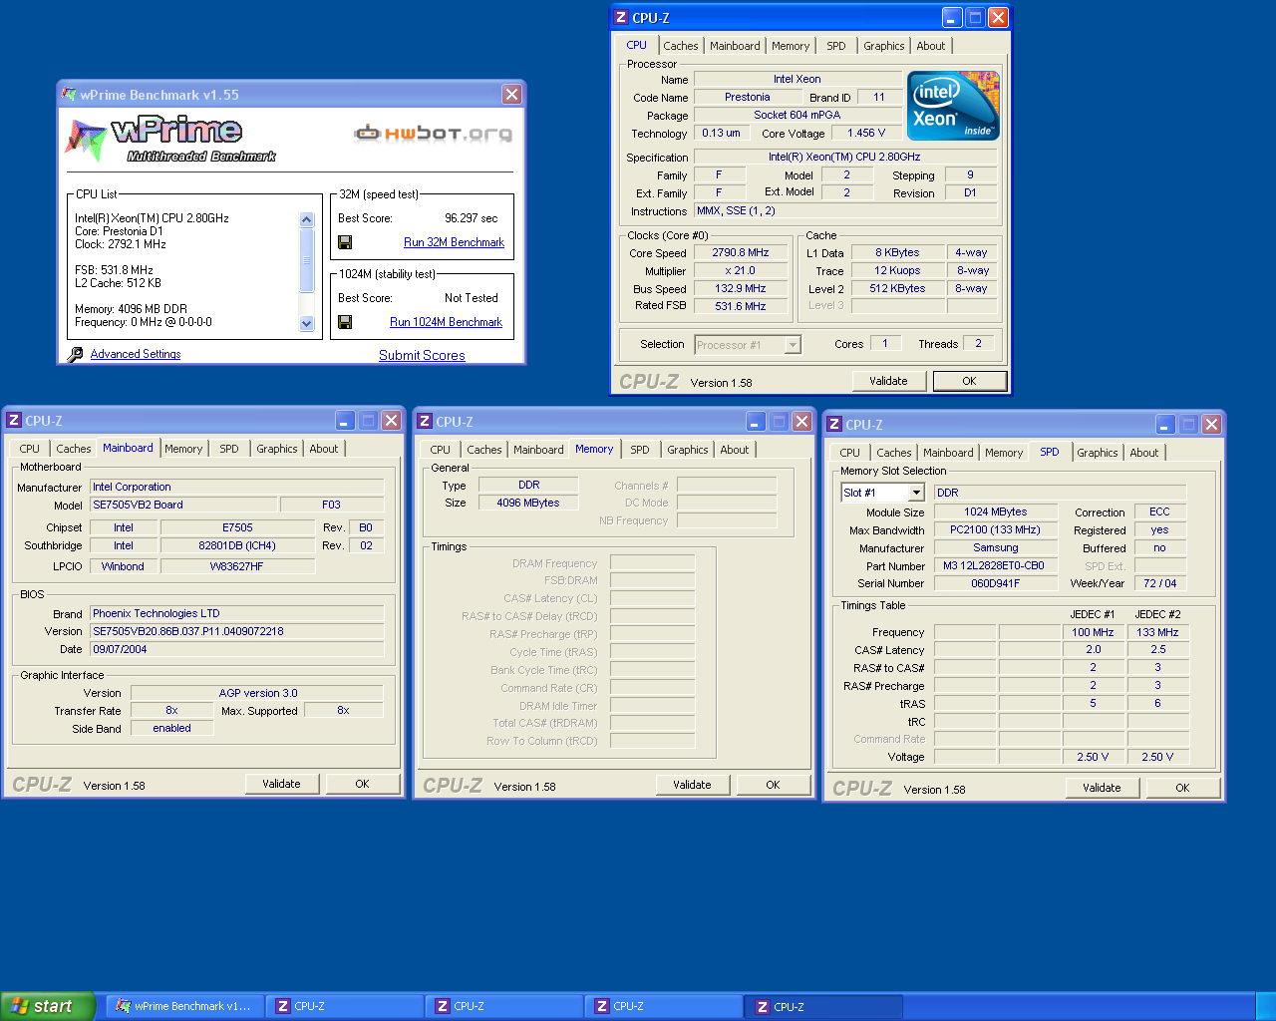Select the Code Name value Prestonia
This screenshot has height=1021, width=1276.
[748, 98]
